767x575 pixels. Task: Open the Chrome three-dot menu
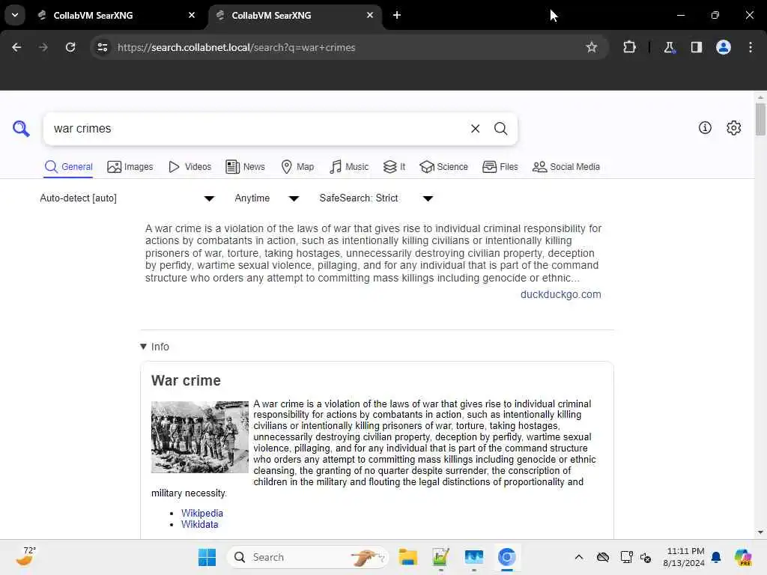click(750, 47)
